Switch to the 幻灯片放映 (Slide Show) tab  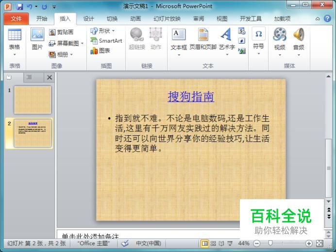167,18
